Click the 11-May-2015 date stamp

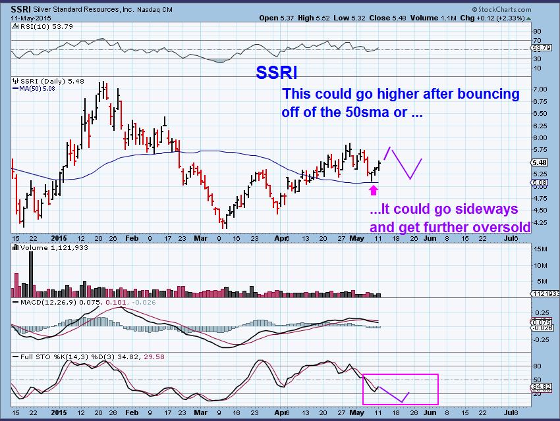(x=31, y=18)
